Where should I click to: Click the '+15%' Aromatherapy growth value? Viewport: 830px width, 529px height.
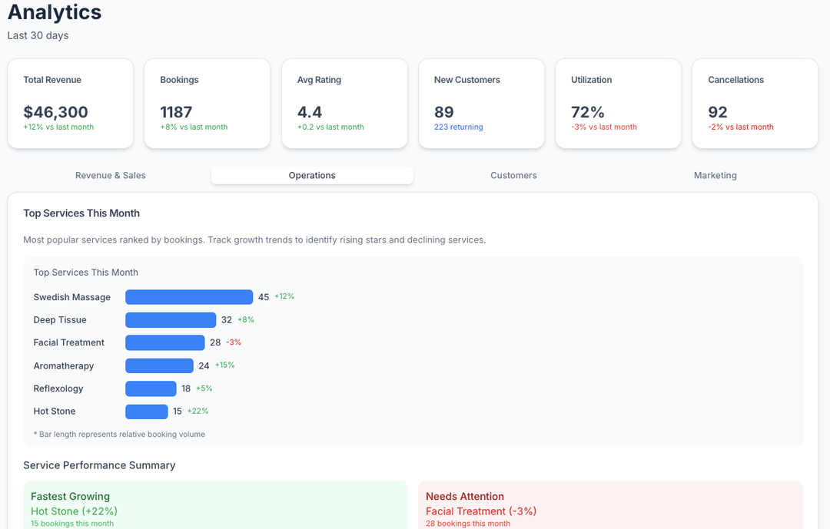(x=224, y=365)
